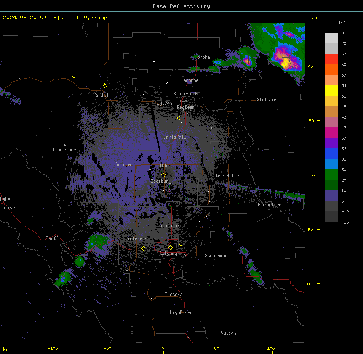The image size is (363, 354).
Task: Select the slate-purple 10-0 dBZ legend swatch
Action: point(331,196)
